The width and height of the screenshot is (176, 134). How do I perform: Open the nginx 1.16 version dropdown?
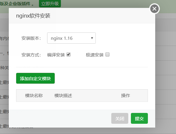click(71, 38)
